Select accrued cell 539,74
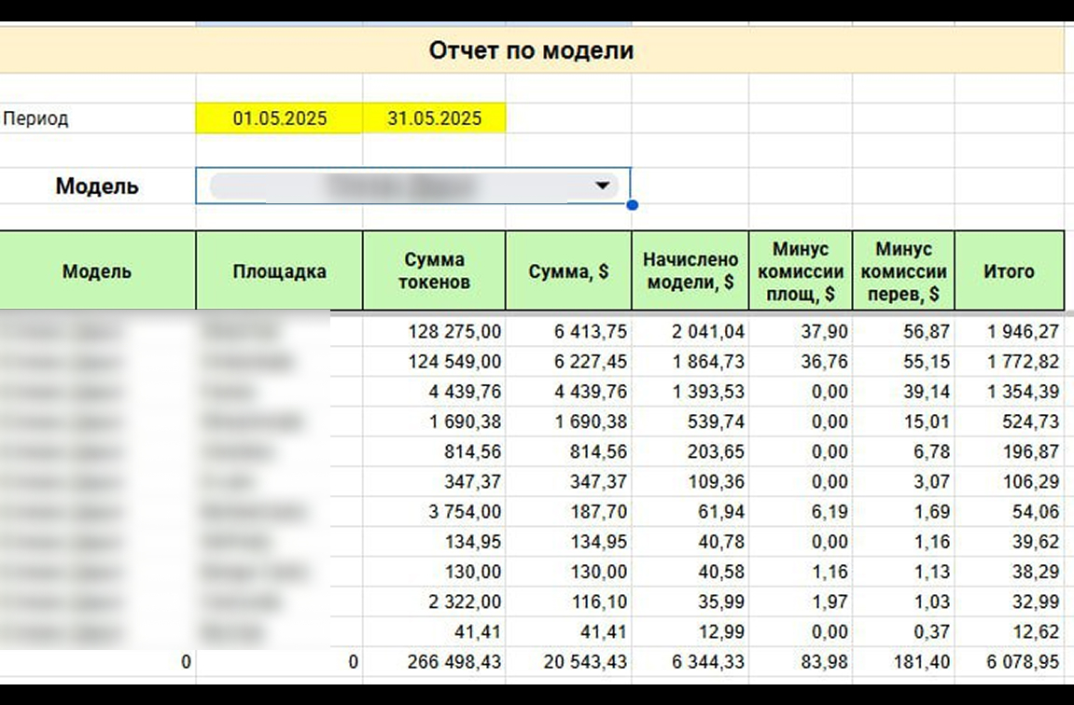Image resolution: width=1074 pixels, height=705 pixels. [x=690, y=422]
